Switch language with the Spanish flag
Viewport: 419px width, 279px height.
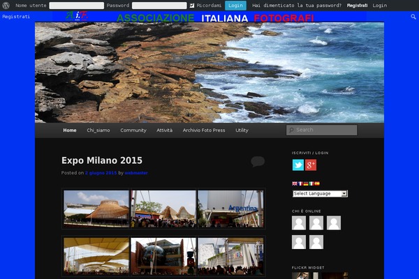click(317, 183)
